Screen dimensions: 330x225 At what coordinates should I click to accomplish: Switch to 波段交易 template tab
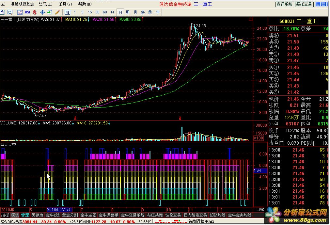[x=173, y=215]
